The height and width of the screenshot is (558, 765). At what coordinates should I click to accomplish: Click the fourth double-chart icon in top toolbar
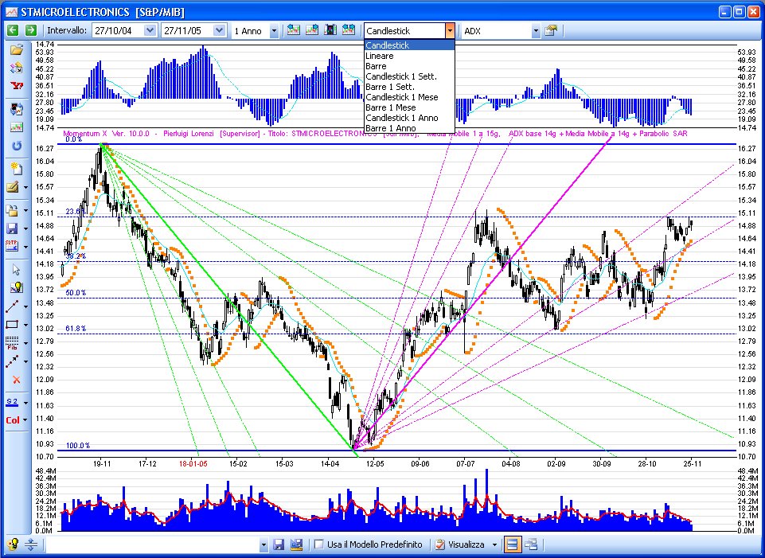pyautogui.click(x=349, y=29)
